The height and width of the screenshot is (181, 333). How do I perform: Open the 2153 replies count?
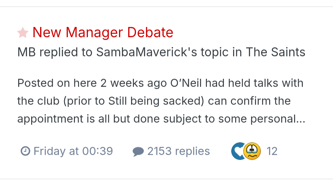[179, 151]
